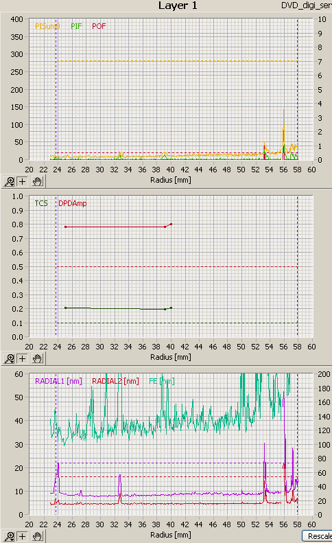The width and height of the screenshot is (332, 543).
Task: Select zoom tool under RADIAL chart
Action: tap(9, 536)
